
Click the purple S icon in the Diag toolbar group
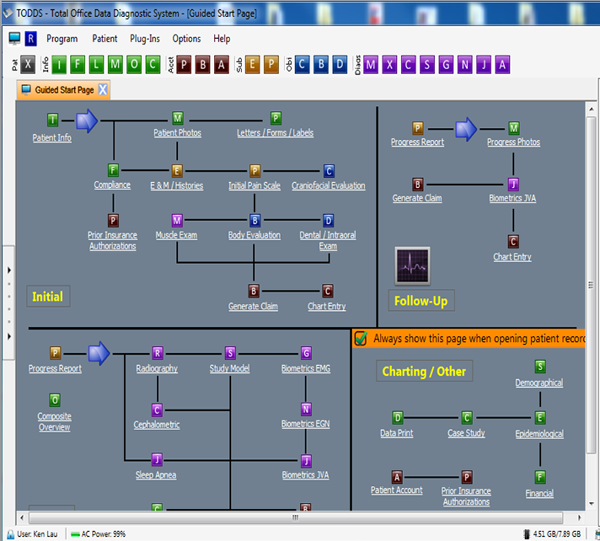point(427,64)
